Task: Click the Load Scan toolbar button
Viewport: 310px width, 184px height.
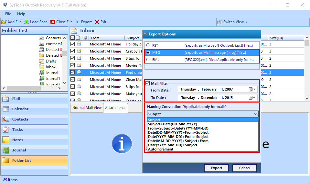Action: tap(36, 22)
